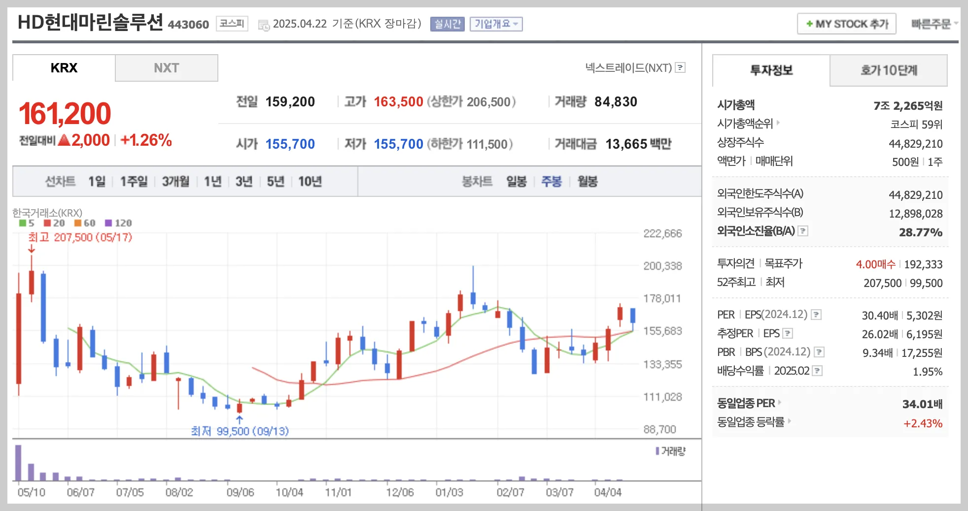Viewport: 968px width, 511px height.
Task: Click 거래량 value 84,830
Action: [x=616, y=102]
